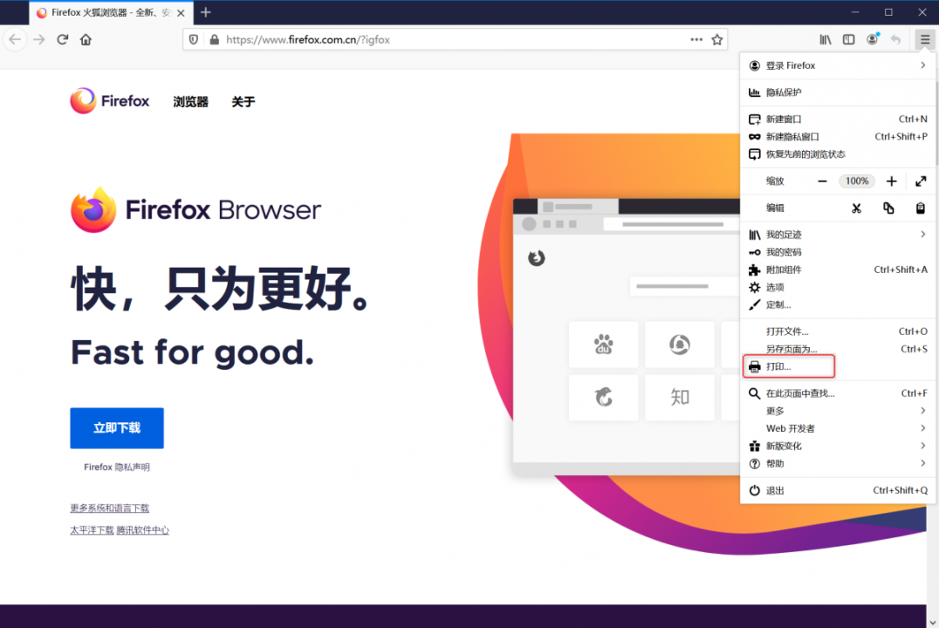Open 登录 Firefox menu entry
This screenshot has height=628, width=939.
coord(838,65)
